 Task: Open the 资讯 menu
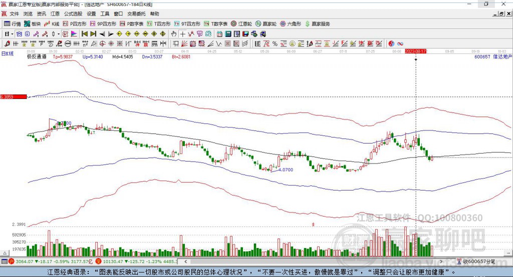point(41,13)
